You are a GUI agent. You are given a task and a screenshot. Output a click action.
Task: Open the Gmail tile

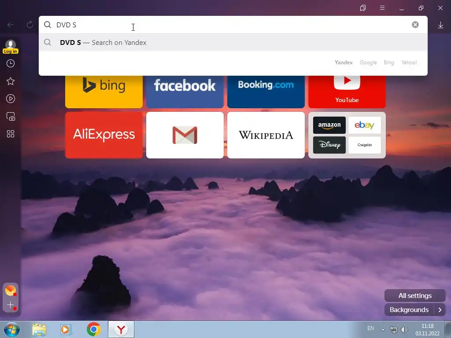185,135
